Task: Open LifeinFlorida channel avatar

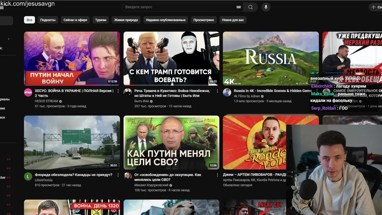Action: (x=28, y=176)
